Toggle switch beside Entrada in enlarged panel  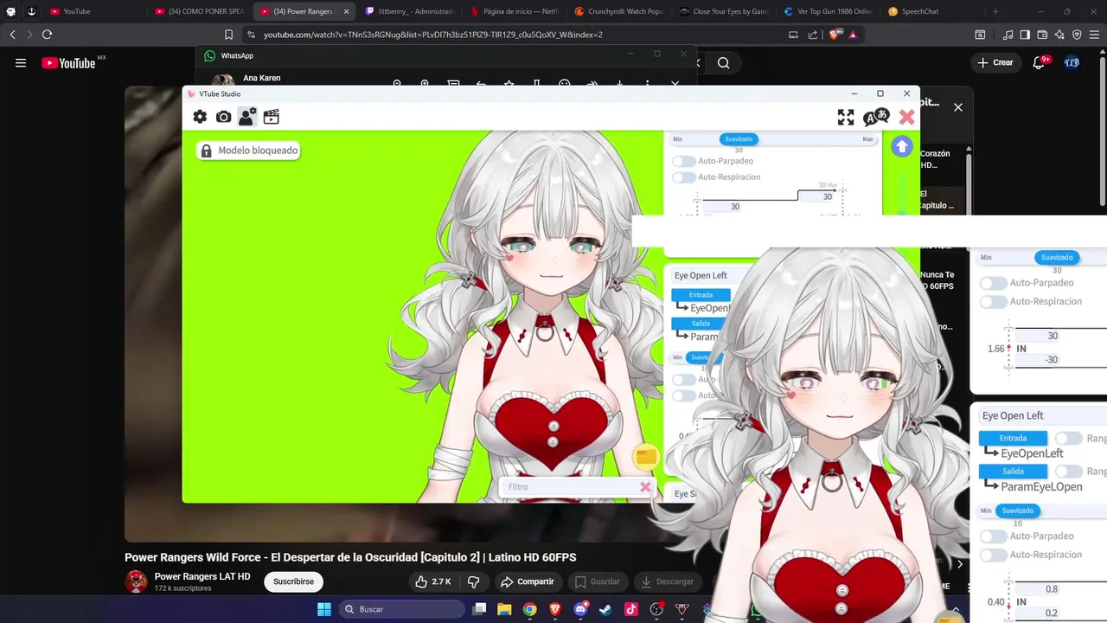[1069, 439]
